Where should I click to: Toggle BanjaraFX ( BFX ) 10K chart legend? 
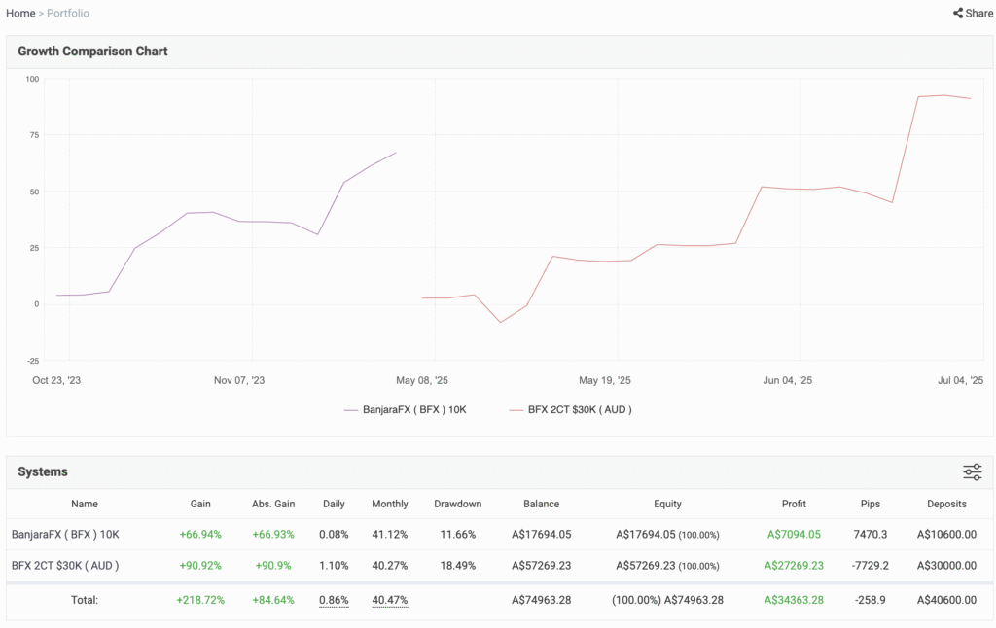click(x=406, y=410)
